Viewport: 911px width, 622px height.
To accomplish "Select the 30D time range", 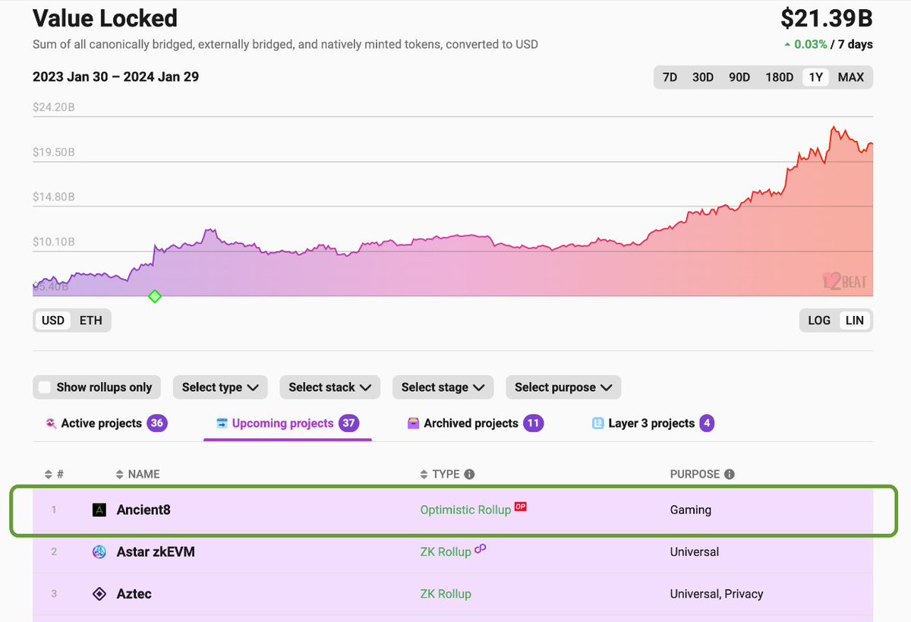I will [703, 77].
